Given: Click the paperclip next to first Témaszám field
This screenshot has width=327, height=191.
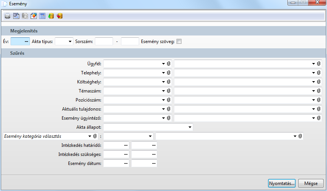Looking at the screenshot, I should point(169,91).
